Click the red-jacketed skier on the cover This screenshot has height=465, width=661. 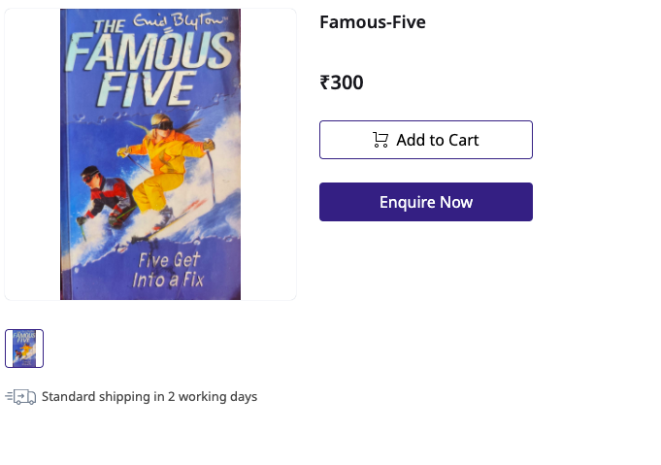click(x=106, y=196)
